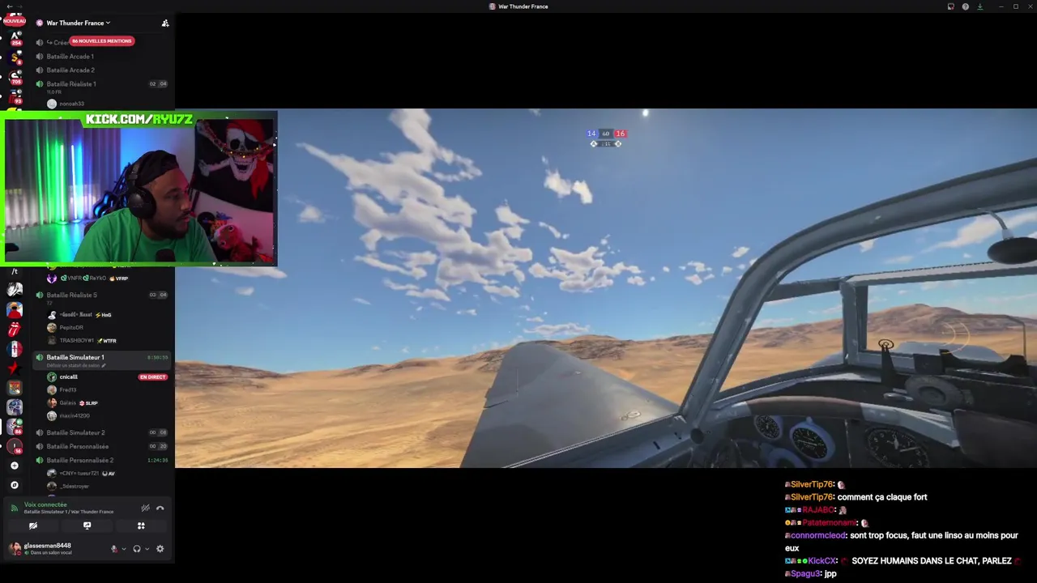The width and height of the screenshot is (1037, 583).
Task: Click username Spagu3 in the chat
Action: (805, 573)
